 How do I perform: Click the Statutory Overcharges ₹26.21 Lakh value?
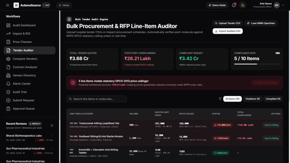click(137, 58)
